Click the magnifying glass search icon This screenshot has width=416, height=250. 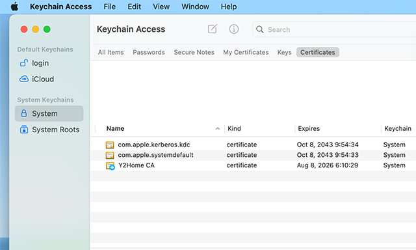[260, 29]
